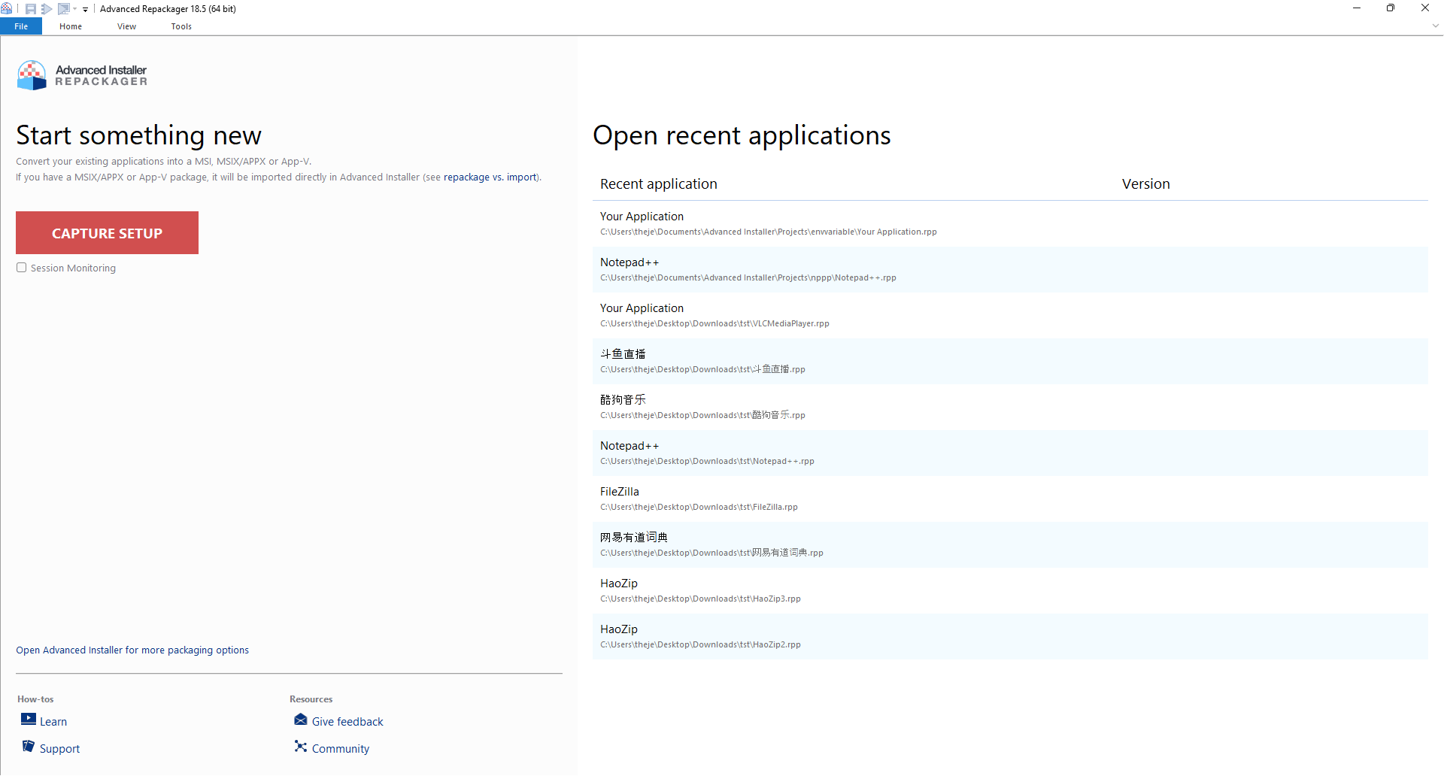Switch to the Tools ribbon tab
Image resolution: width=1444 pixels, height=776 pixels.
pyautogui.click(x=181, y=26)
